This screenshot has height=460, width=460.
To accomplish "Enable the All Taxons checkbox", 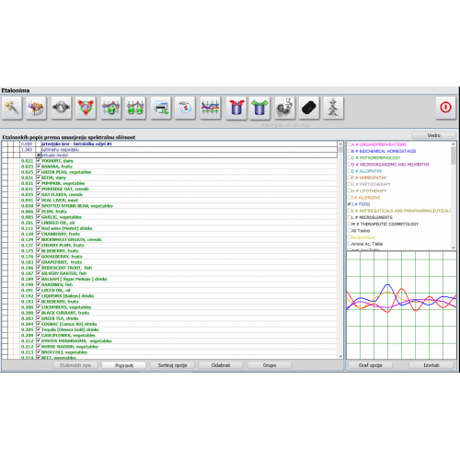I will pos(349,230).
